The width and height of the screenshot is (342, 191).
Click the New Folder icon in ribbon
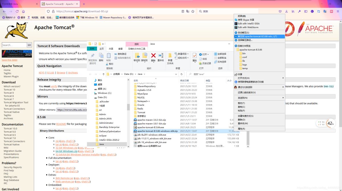170,55
